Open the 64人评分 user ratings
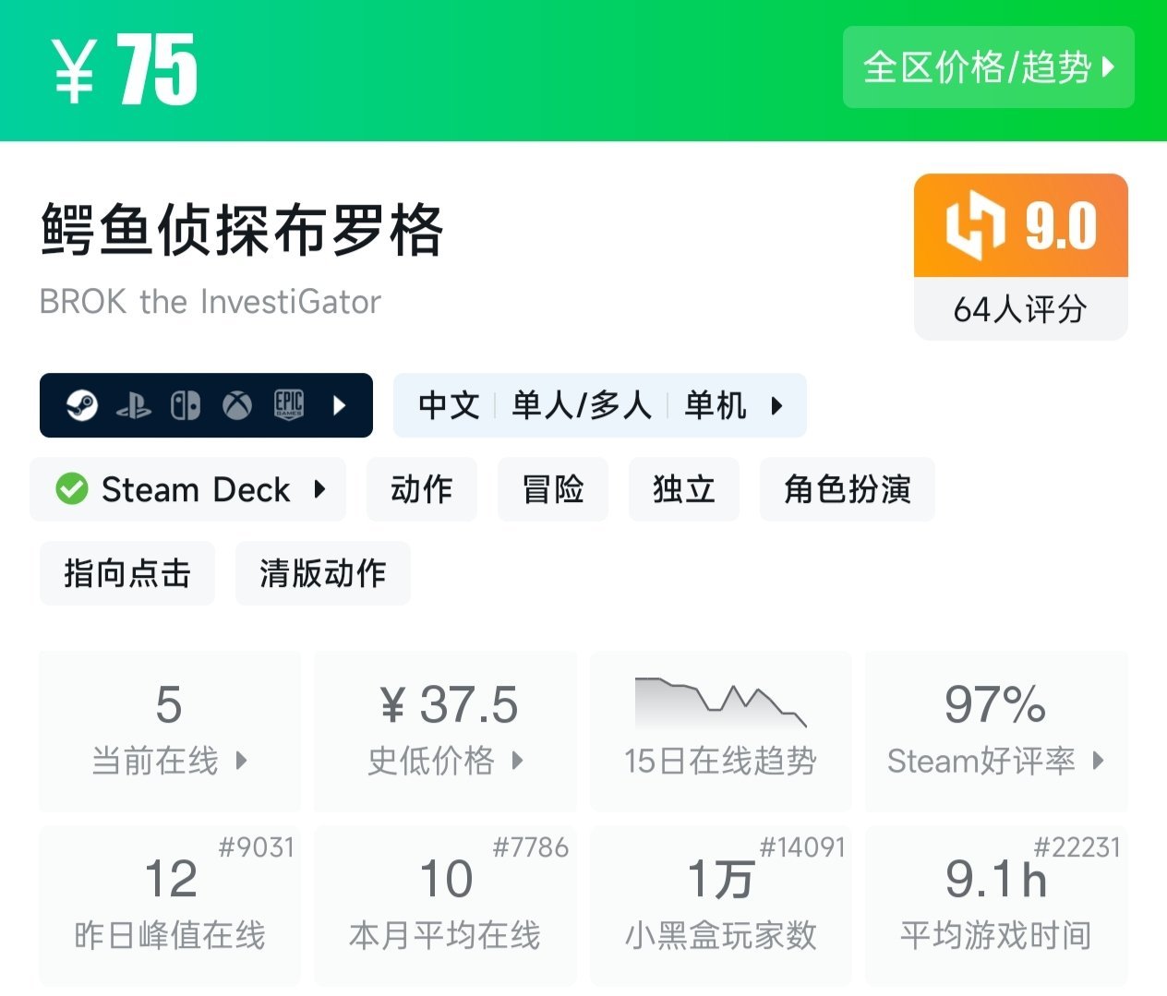This screenshot has height=996, width=1167. (x=1020, y=309)
